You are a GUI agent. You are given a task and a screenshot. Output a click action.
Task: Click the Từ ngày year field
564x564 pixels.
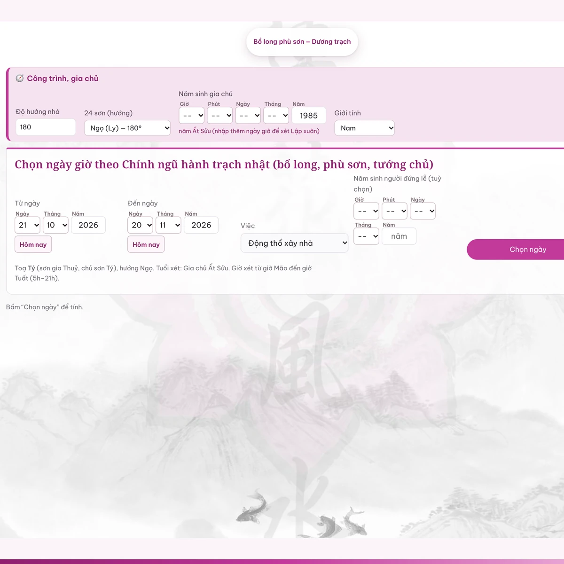coord(88,225)
